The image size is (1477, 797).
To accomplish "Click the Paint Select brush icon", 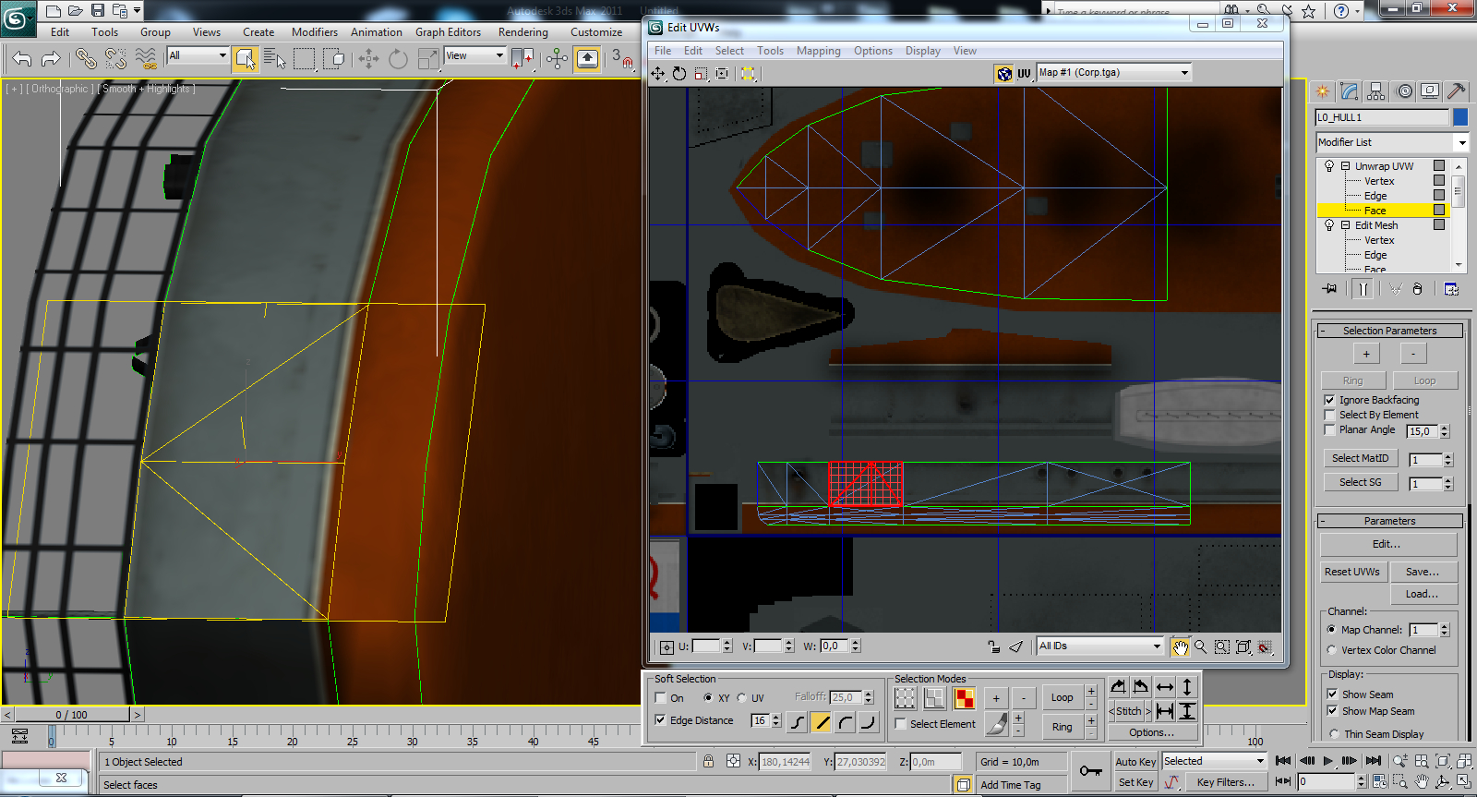I will point(996,724).
